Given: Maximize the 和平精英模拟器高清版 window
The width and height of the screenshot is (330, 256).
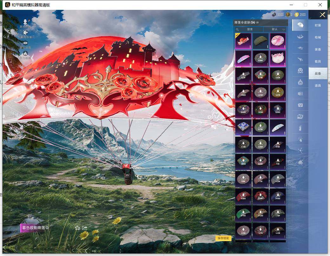Looking at the screenshot, I should (306, 5).
